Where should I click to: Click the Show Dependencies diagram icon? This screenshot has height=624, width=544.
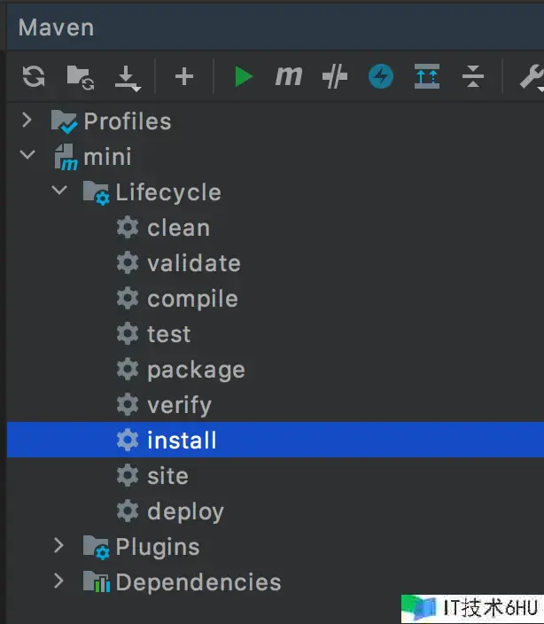point(427,77)
